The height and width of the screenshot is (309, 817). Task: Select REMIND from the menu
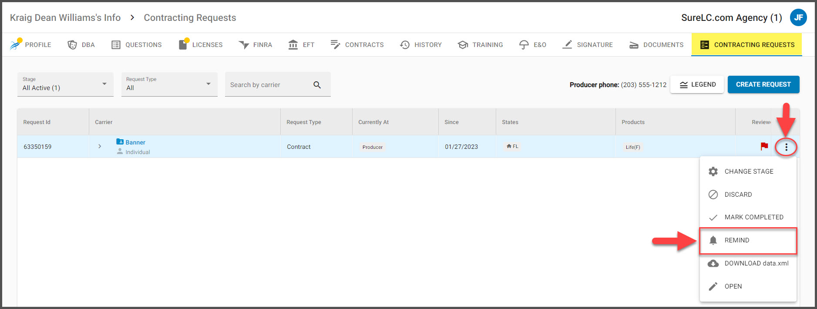pyautogui.click(x=748, y=240)
